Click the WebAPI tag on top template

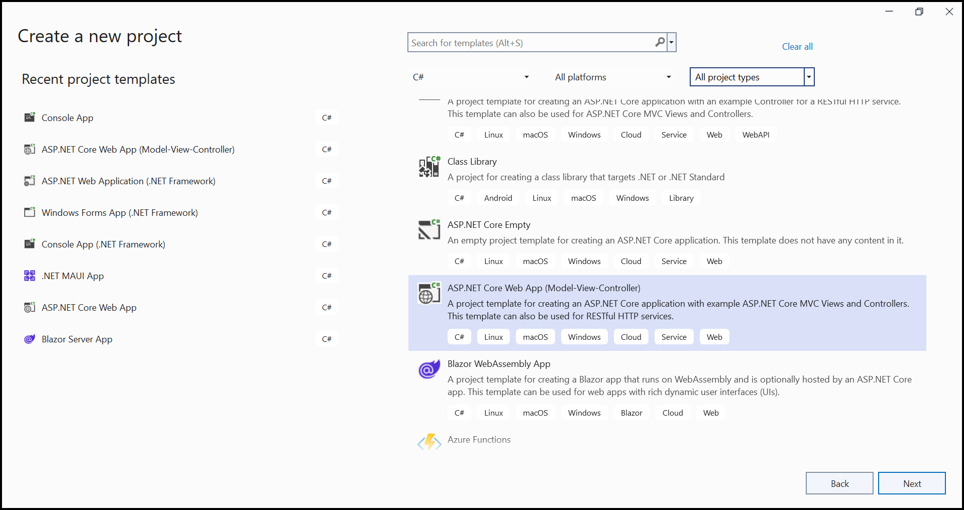756,135
